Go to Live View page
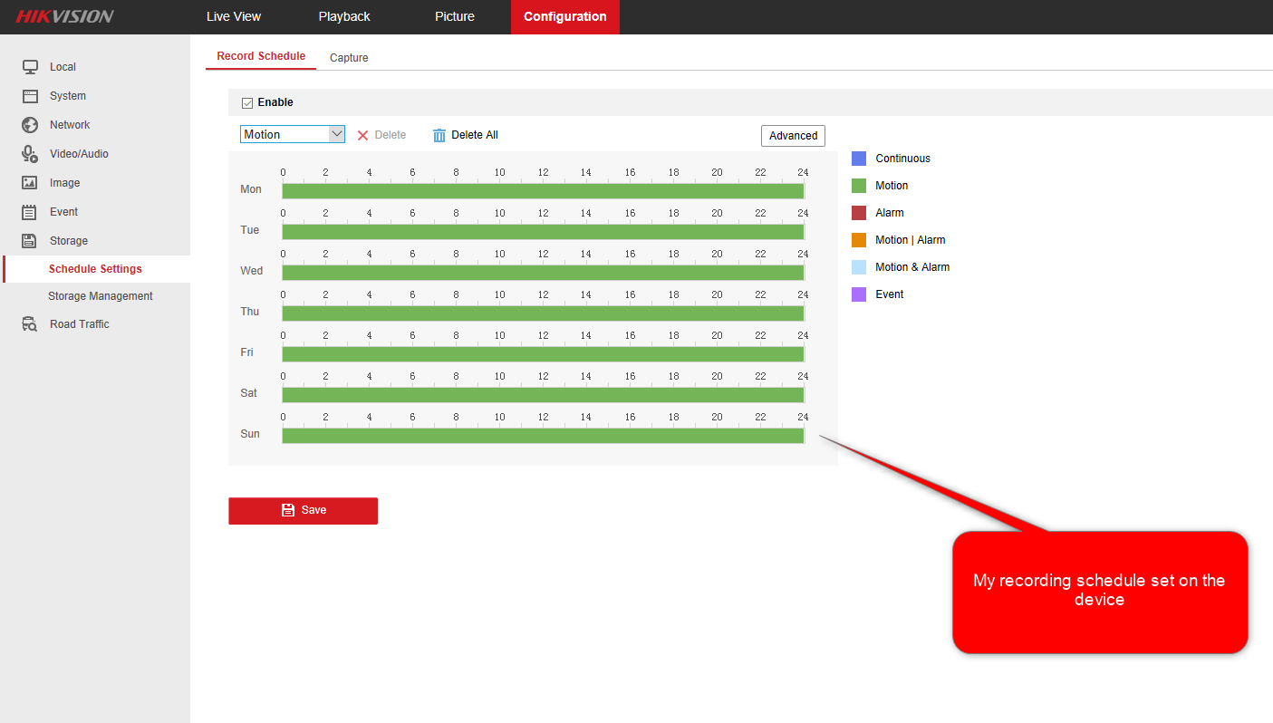The width and height of the screenshot is (1273, 723). coord(234,16)
